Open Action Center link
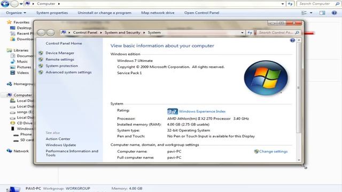 (58, 139)
